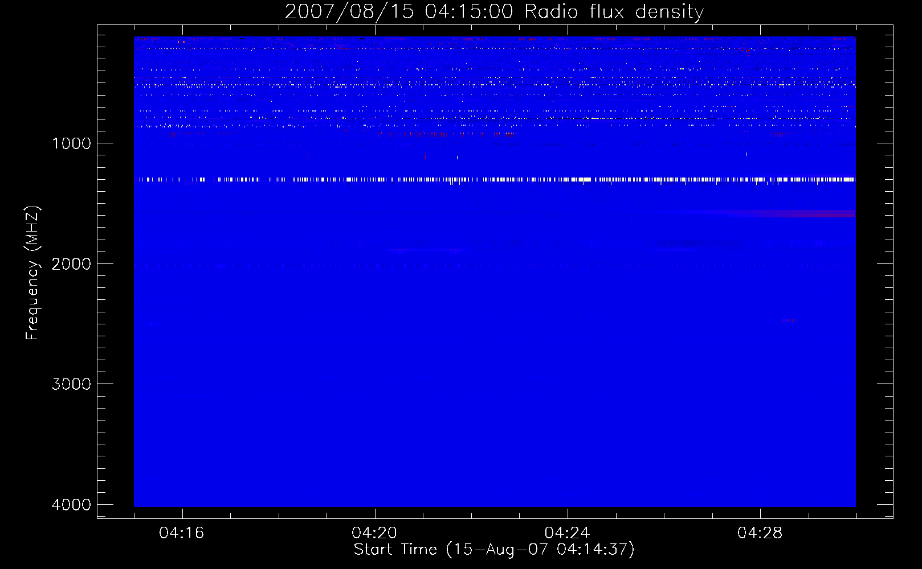Click the 1000 frequency tick label

coord(71,143)
